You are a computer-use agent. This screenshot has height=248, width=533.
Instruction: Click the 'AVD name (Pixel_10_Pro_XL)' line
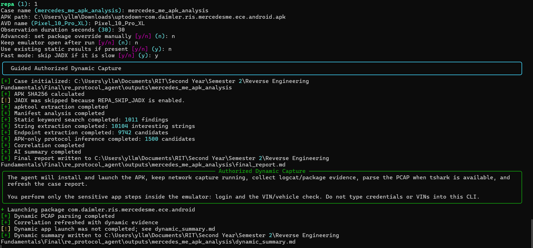(x=73, y=23)
